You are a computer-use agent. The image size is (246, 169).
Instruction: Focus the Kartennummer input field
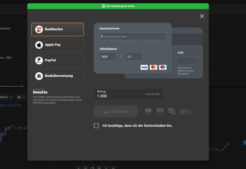(x=133, y=36)
